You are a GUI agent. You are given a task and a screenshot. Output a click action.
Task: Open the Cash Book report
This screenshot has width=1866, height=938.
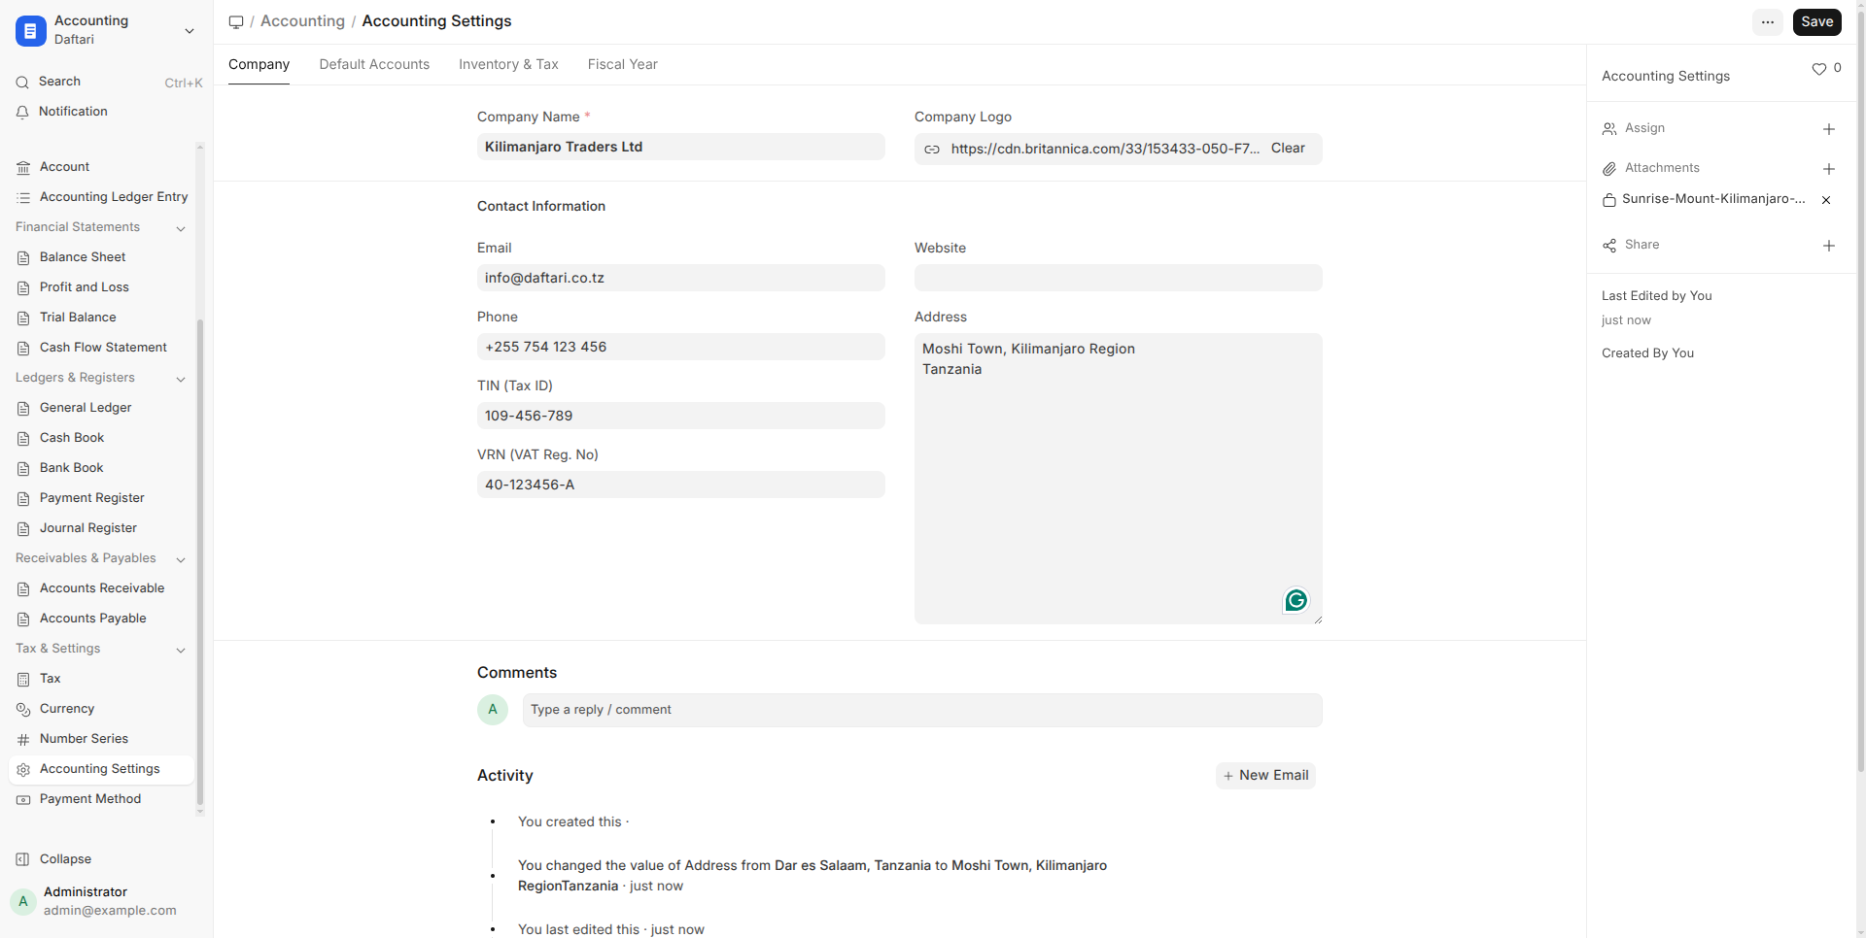pyautogui.click(x=101, y=438)
